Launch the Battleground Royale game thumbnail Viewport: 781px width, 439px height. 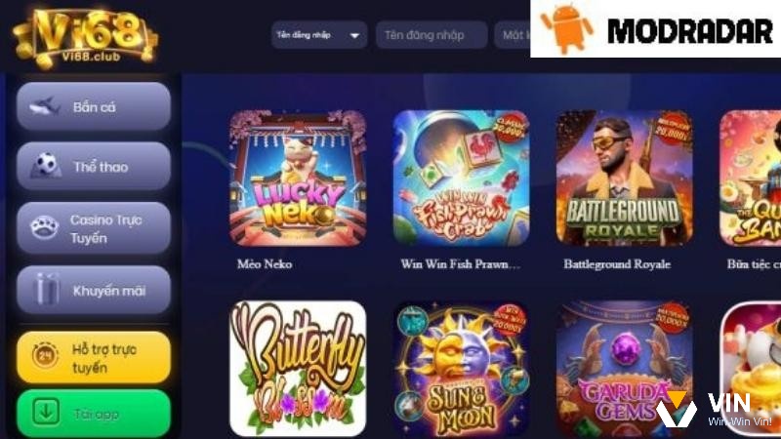click(624, 179)
